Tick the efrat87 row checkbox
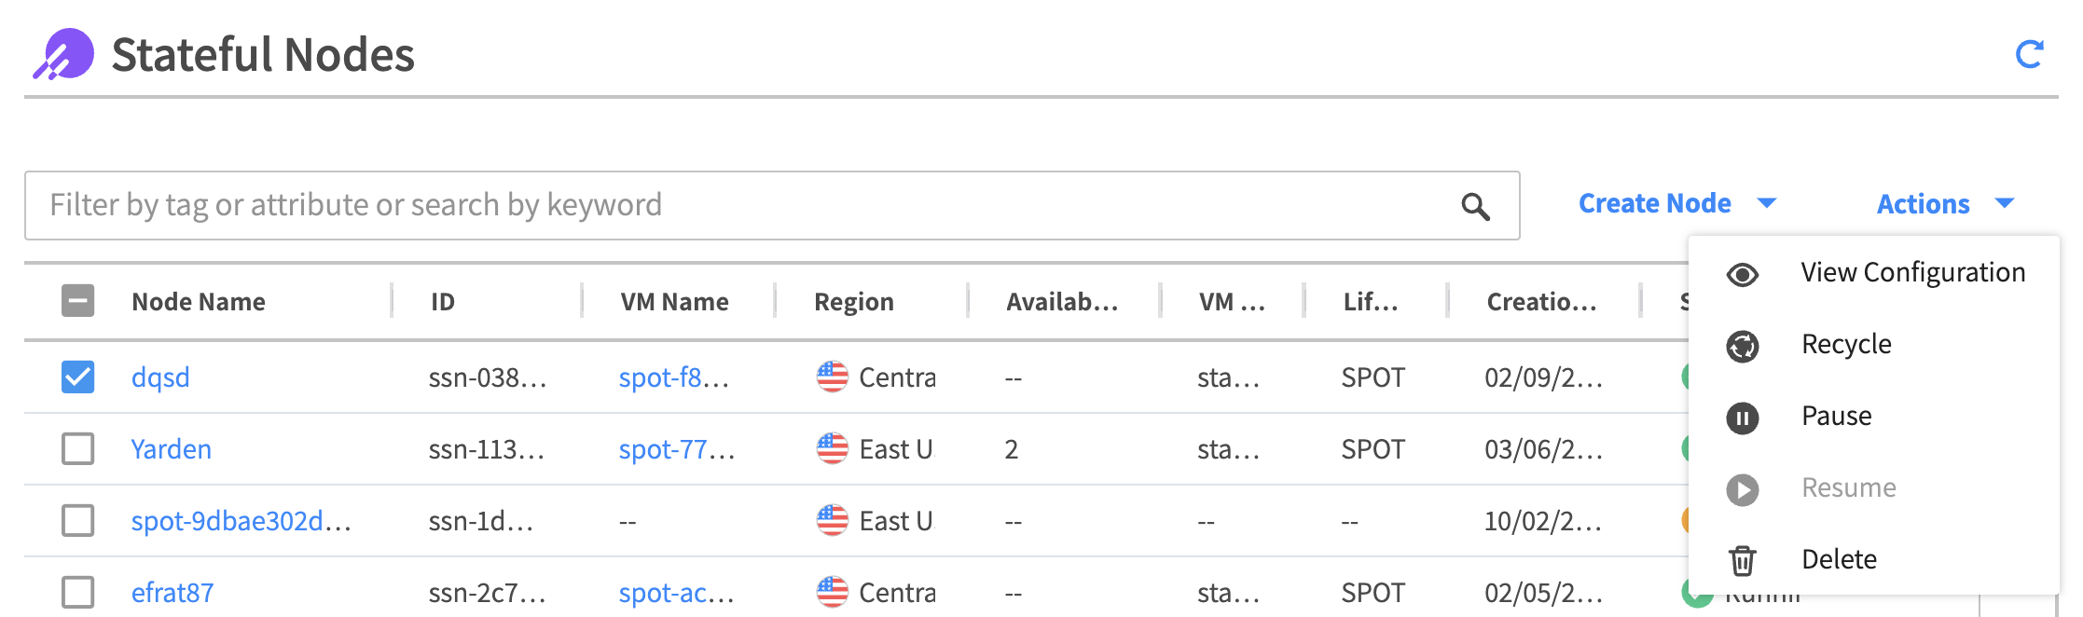 click(x=78, y=593)
